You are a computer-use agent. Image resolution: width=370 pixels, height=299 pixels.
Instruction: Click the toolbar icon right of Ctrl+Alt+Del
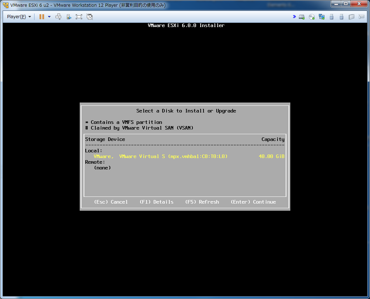[69, 16]
